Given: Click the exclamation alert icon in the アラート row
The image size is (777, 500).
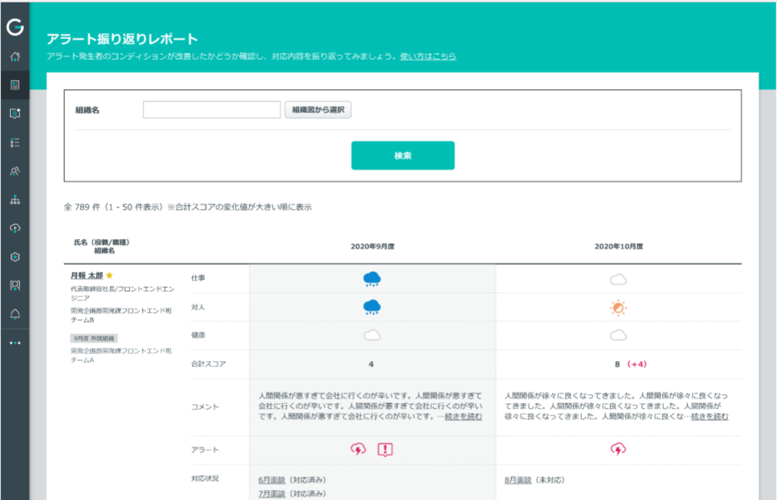Looking at the screenshot, I should (x=384, y=449).
